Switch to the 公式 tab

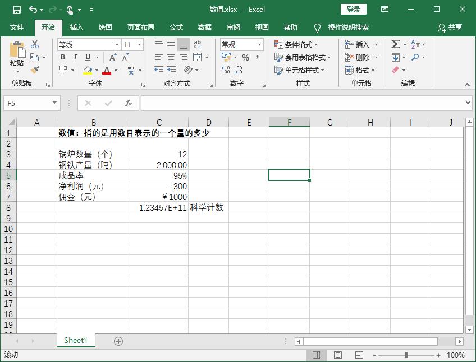176,27
